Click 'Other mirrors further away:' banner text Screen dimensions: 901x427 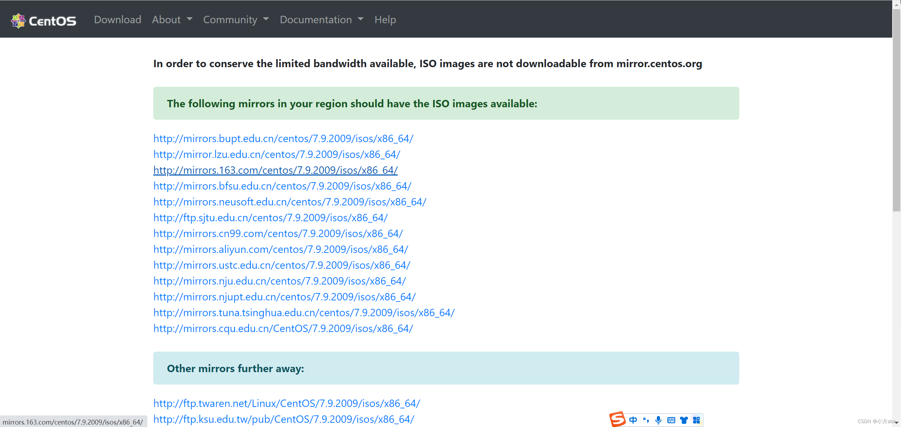(x=235, y=369)
